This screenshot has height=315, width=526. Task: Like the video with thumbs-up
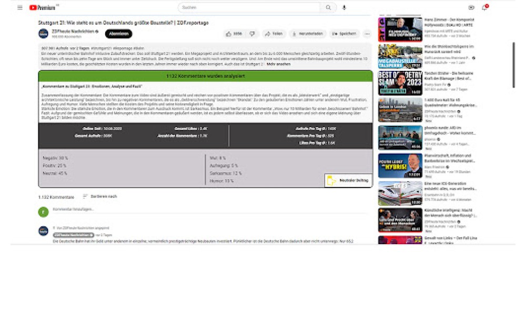(234, 34)
